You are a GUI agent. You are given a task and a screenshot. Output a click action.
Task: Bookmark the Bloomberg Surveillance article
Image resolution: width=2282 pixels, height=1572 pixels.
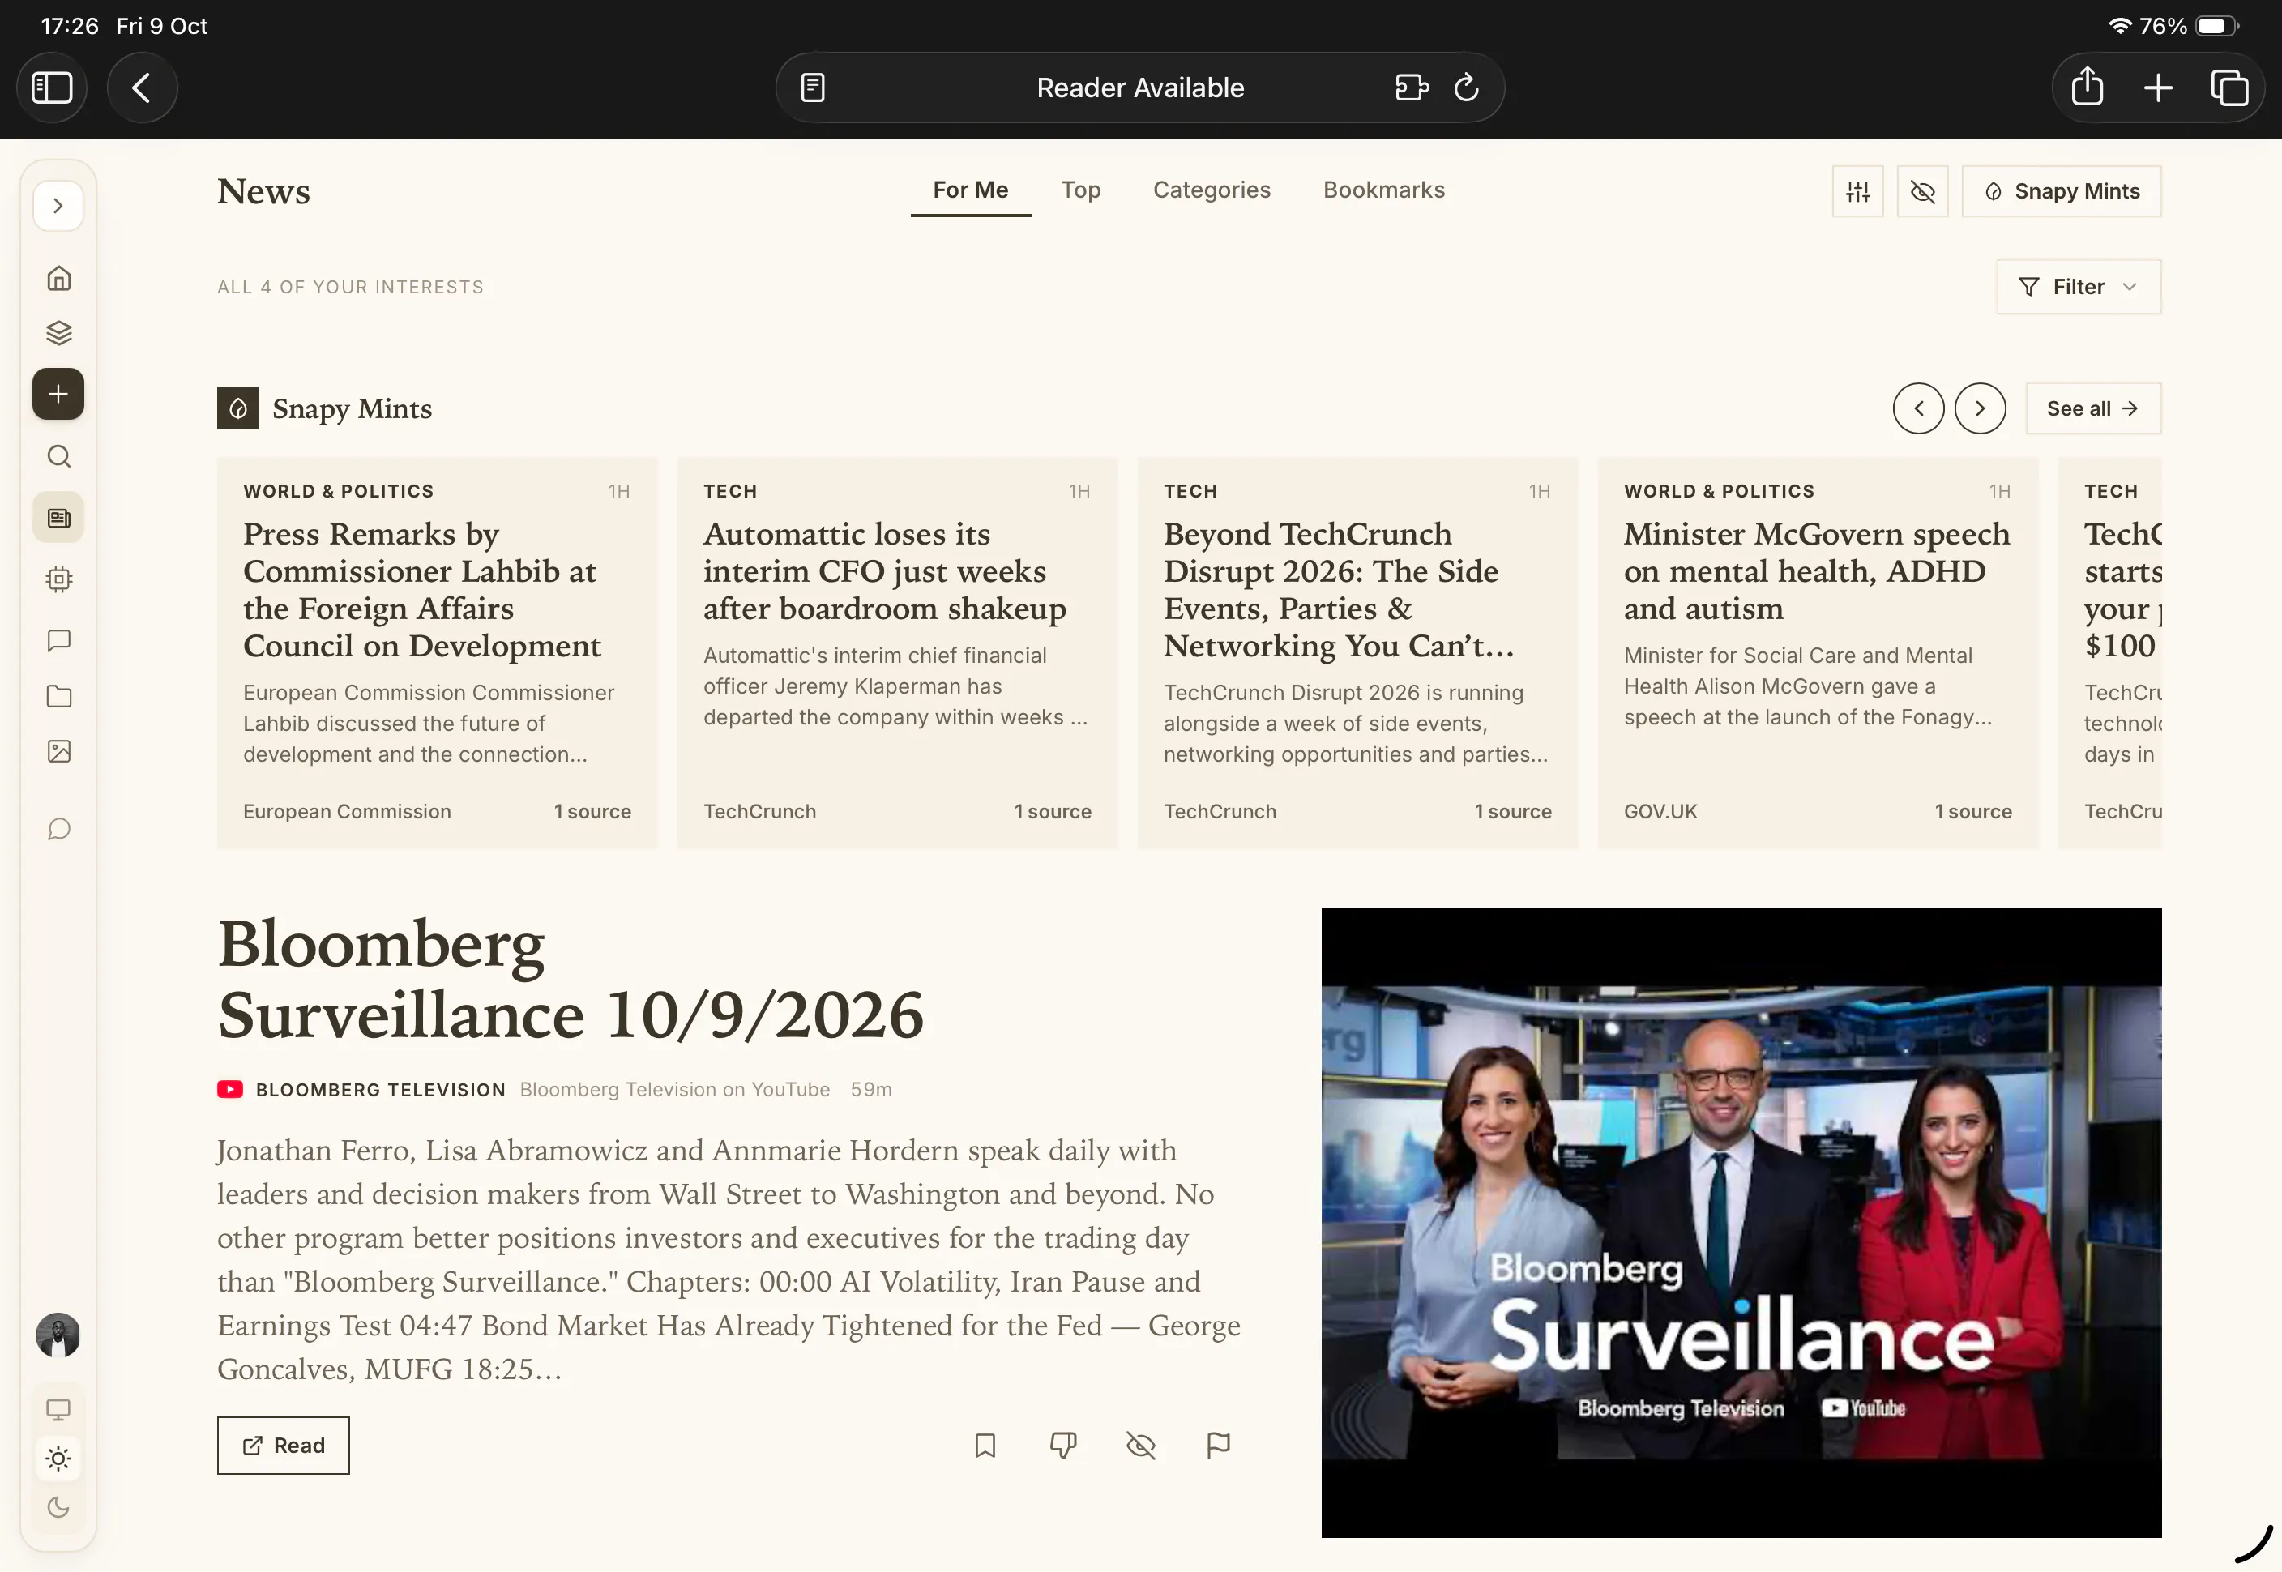click(985, 1445)
